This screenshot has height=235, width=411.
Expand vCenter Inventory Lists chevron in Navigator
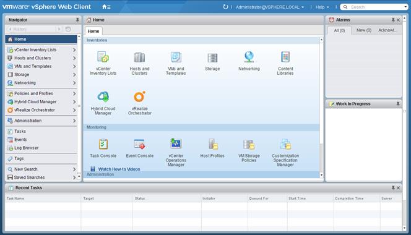74,49
